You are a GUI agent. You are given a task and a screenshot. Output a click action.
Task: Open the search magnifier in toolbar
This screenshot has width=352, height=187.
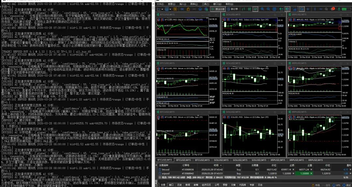(326, 9)
